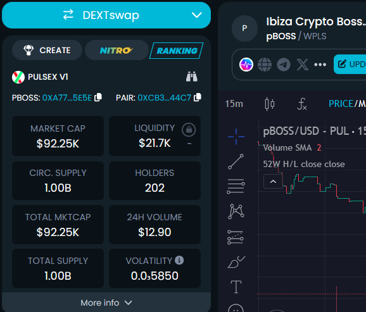Select the trend line drawing tool
This screenshot has width=366, height=312.
pyautogui.click(x=236, y=161)
